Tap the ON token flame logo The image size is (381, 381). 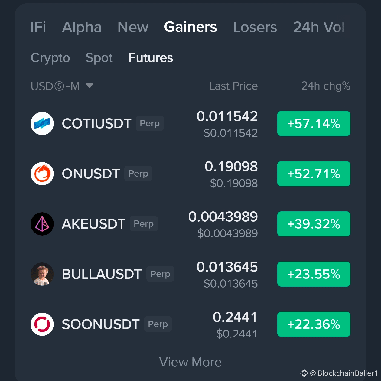pyautogui.click(x=42, y=174)
